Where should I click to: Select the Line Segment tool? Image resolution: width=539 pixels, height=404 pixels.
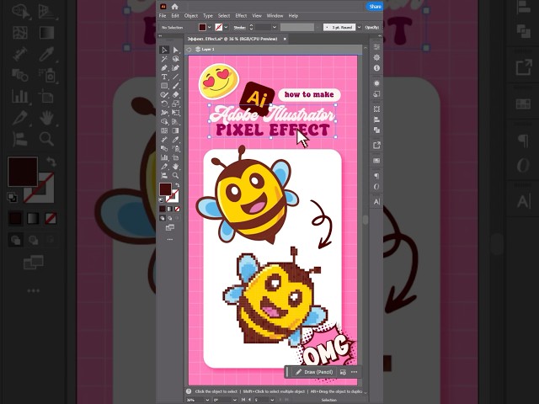pyautogui.click(x=176, y=77)
